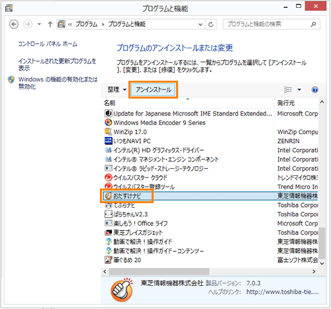
Task: Go up one folder level
Action: click(x=50, y=24)
